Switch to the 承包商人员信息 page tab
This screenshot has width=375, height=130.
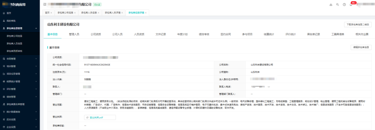[89, 13]
